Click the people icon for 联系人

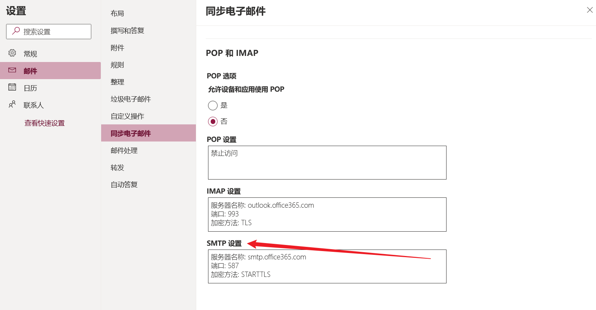click(12, 104)
